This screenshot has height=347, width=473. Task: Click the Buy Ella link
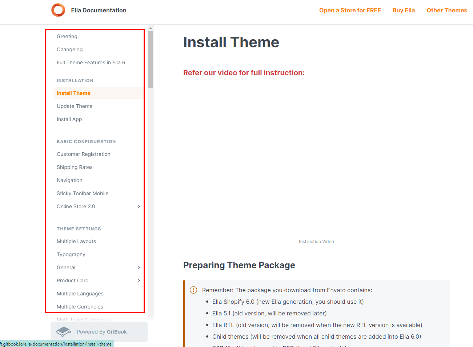tap(404, 10)
